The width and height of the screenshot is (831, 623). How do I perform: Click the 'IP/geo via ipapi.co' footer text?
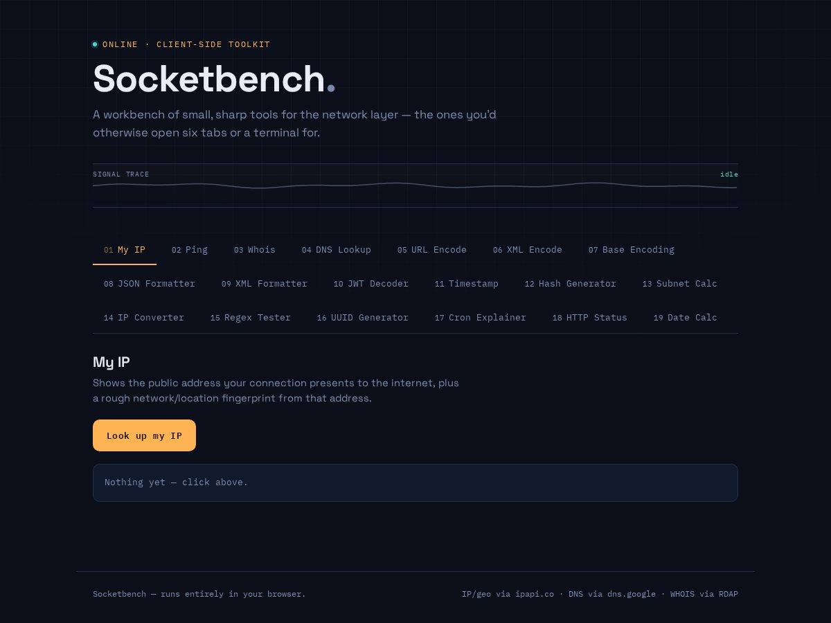click(508, 594)
